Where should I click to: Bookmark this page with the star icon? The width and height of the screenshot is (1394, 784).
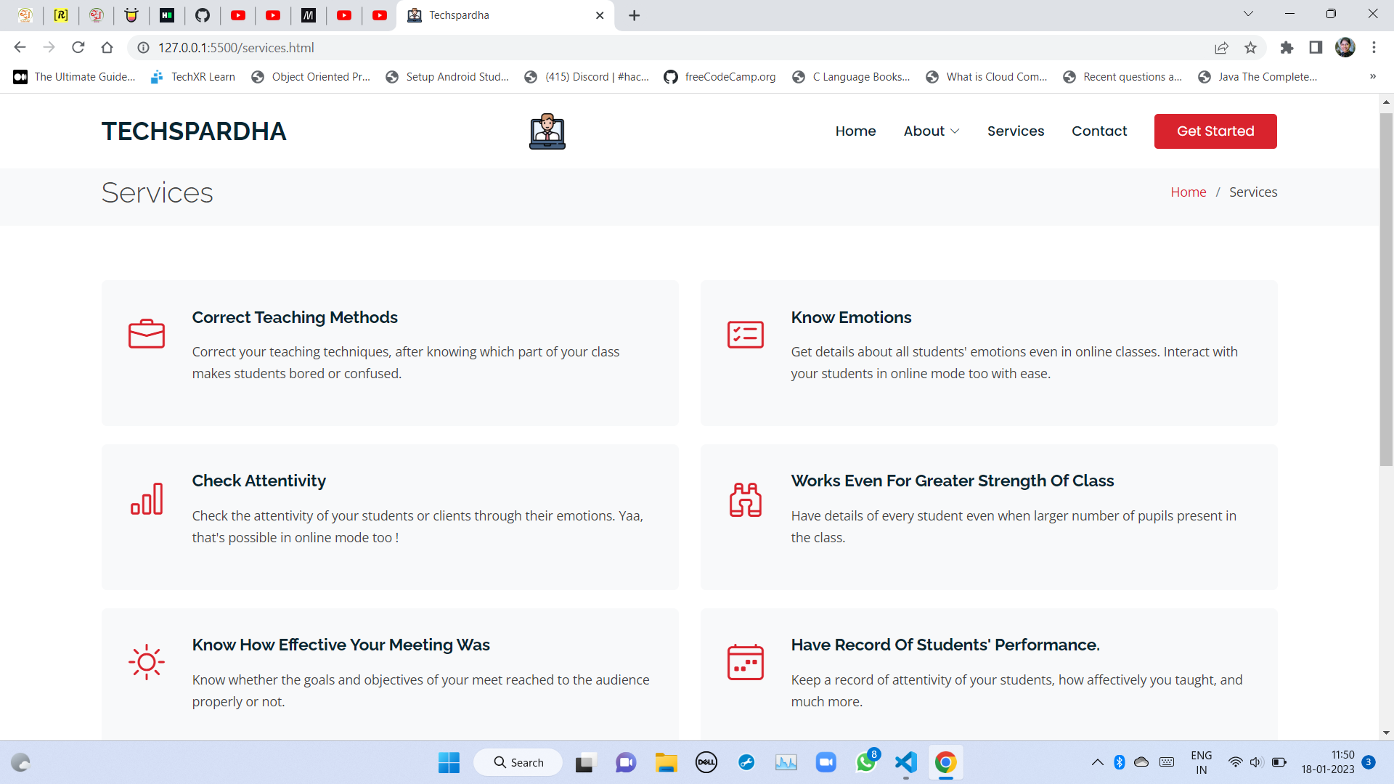click(x=1250, y=48)
